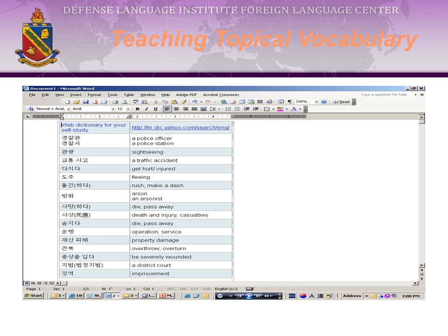Click the Columns icon in the toolbar
This screenshot has width=448, height=336.
tap(260, 102)
